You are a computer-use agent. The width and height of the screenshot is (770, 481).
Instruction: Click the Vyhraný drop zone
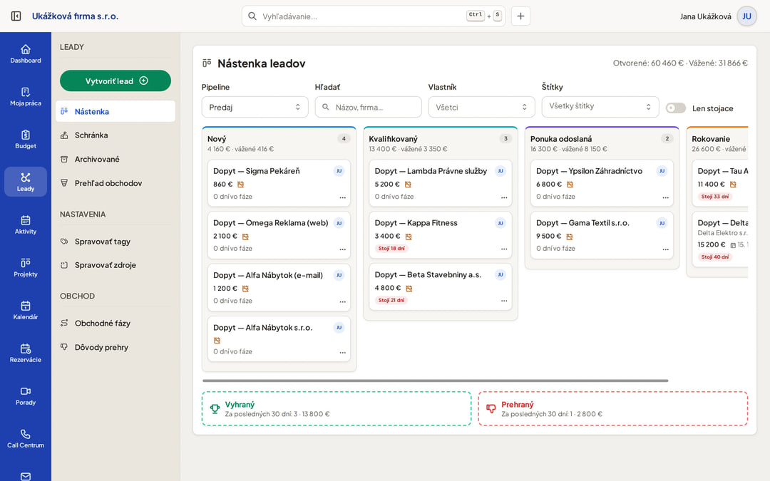(337, 408)
